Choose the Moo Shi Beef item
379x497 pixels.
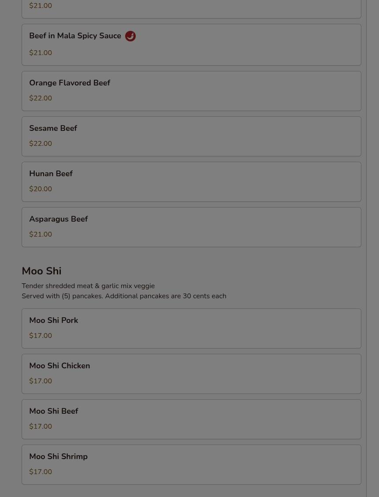tap(191, 419)
